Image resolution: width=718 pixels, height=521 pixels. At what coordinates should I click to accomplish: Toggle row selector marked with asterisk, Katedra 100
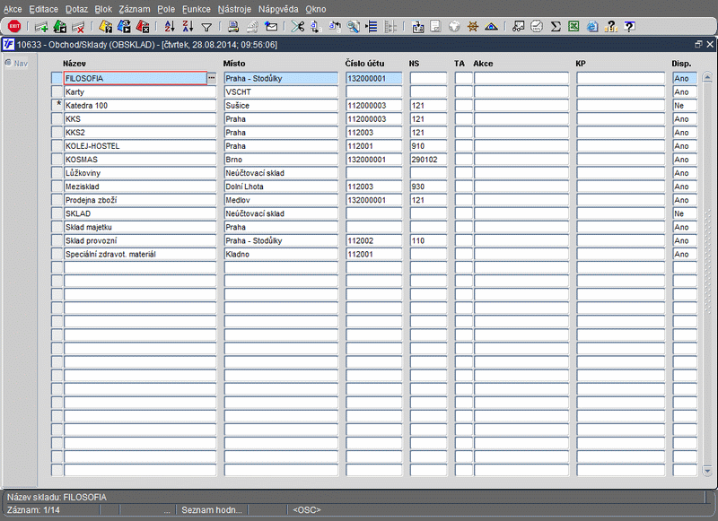[57, 105]
